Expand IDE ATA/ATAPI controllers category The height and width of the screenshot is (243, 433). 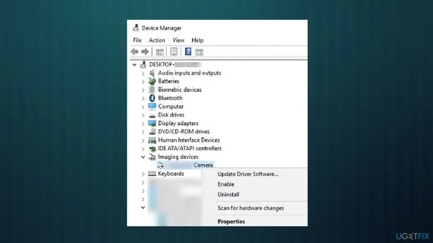[x=143, y=149]
